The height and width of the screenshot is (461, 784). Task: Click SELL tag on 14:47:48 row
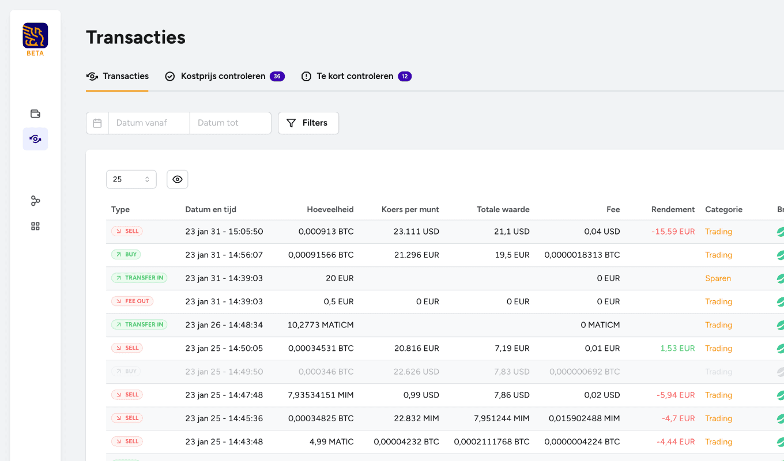127,395
